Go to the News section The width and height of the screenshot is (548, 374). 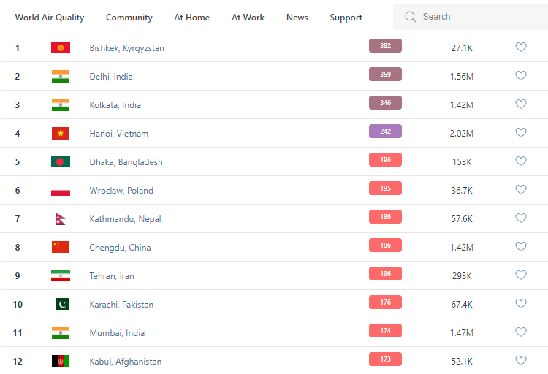297,18
